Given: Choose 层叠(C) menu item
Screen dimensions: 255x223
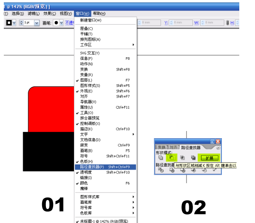Looking at the screenshot, I should [105, 29].
